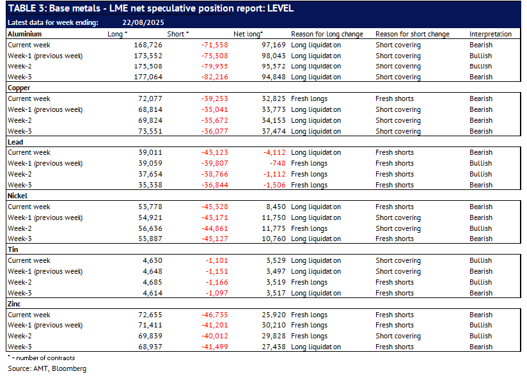The width and height of the screenshot is (527, 378).
Task: Click the 'Short' column header
Action: [178, 34]
